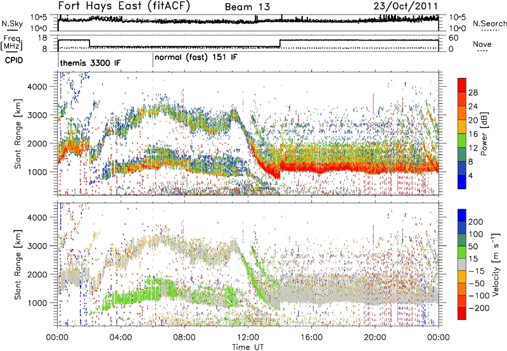Click the '200' tick on the Velocity scale

point(476,222)
